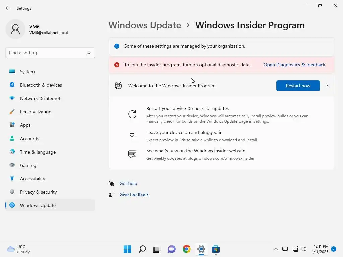Go to Network & internet settings
The height and width of the screenshot is (257, 343).
[x=50, y=98]
